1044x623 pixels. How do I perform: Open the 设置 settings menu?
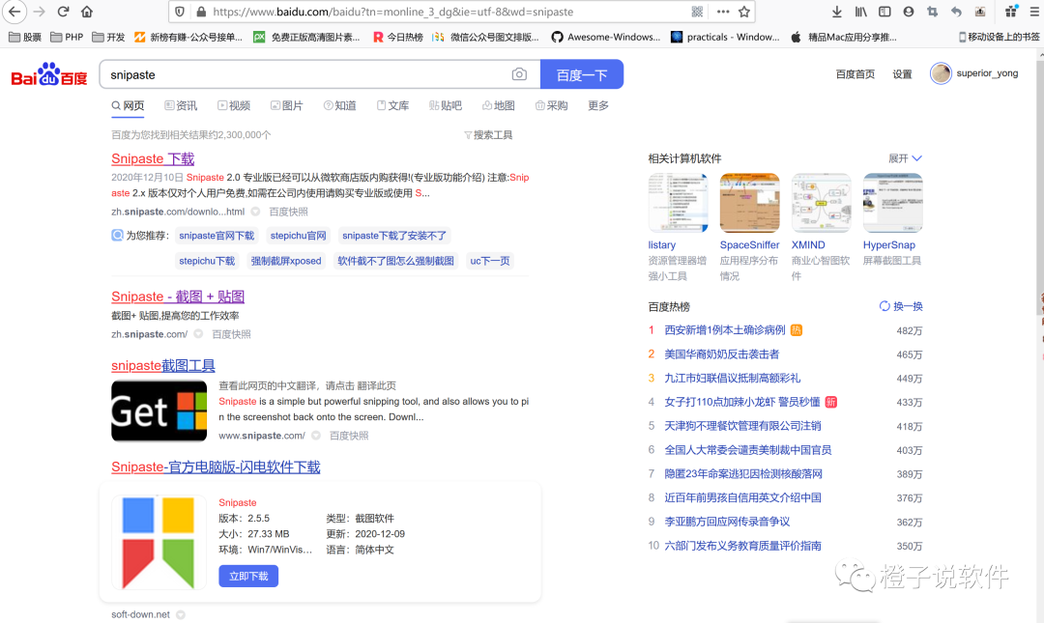(x=902, y=73)
